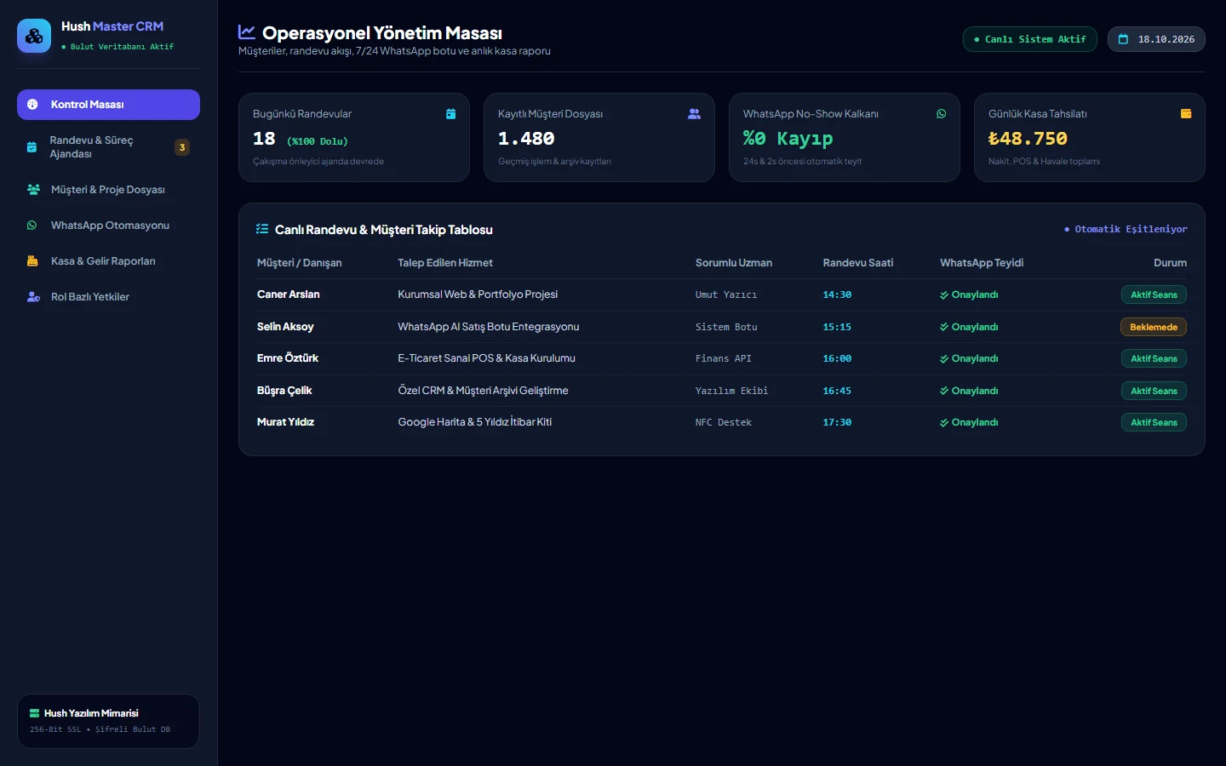Click Aktif Seans badge for Emre Öztürk
Image resolution: width=1226 pixels, height=766 pixels.
(x=1154, y=358)
